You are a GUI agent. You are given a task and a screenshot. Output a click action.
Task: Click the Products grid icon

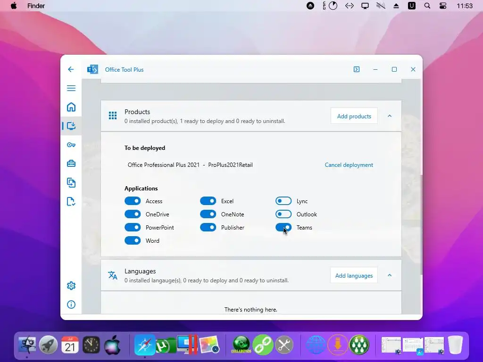(113, 116)
